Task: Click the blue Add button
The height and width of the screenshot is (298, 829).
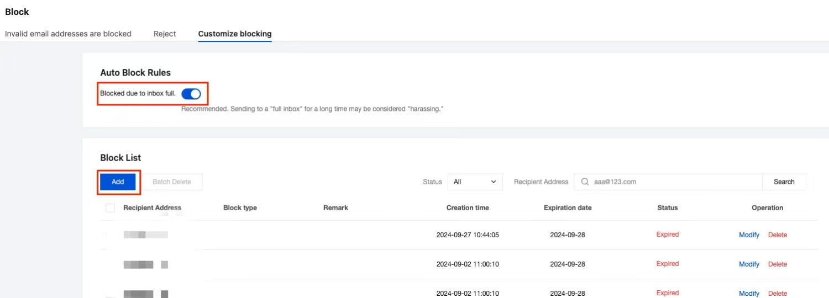Action: coord(118,182)
